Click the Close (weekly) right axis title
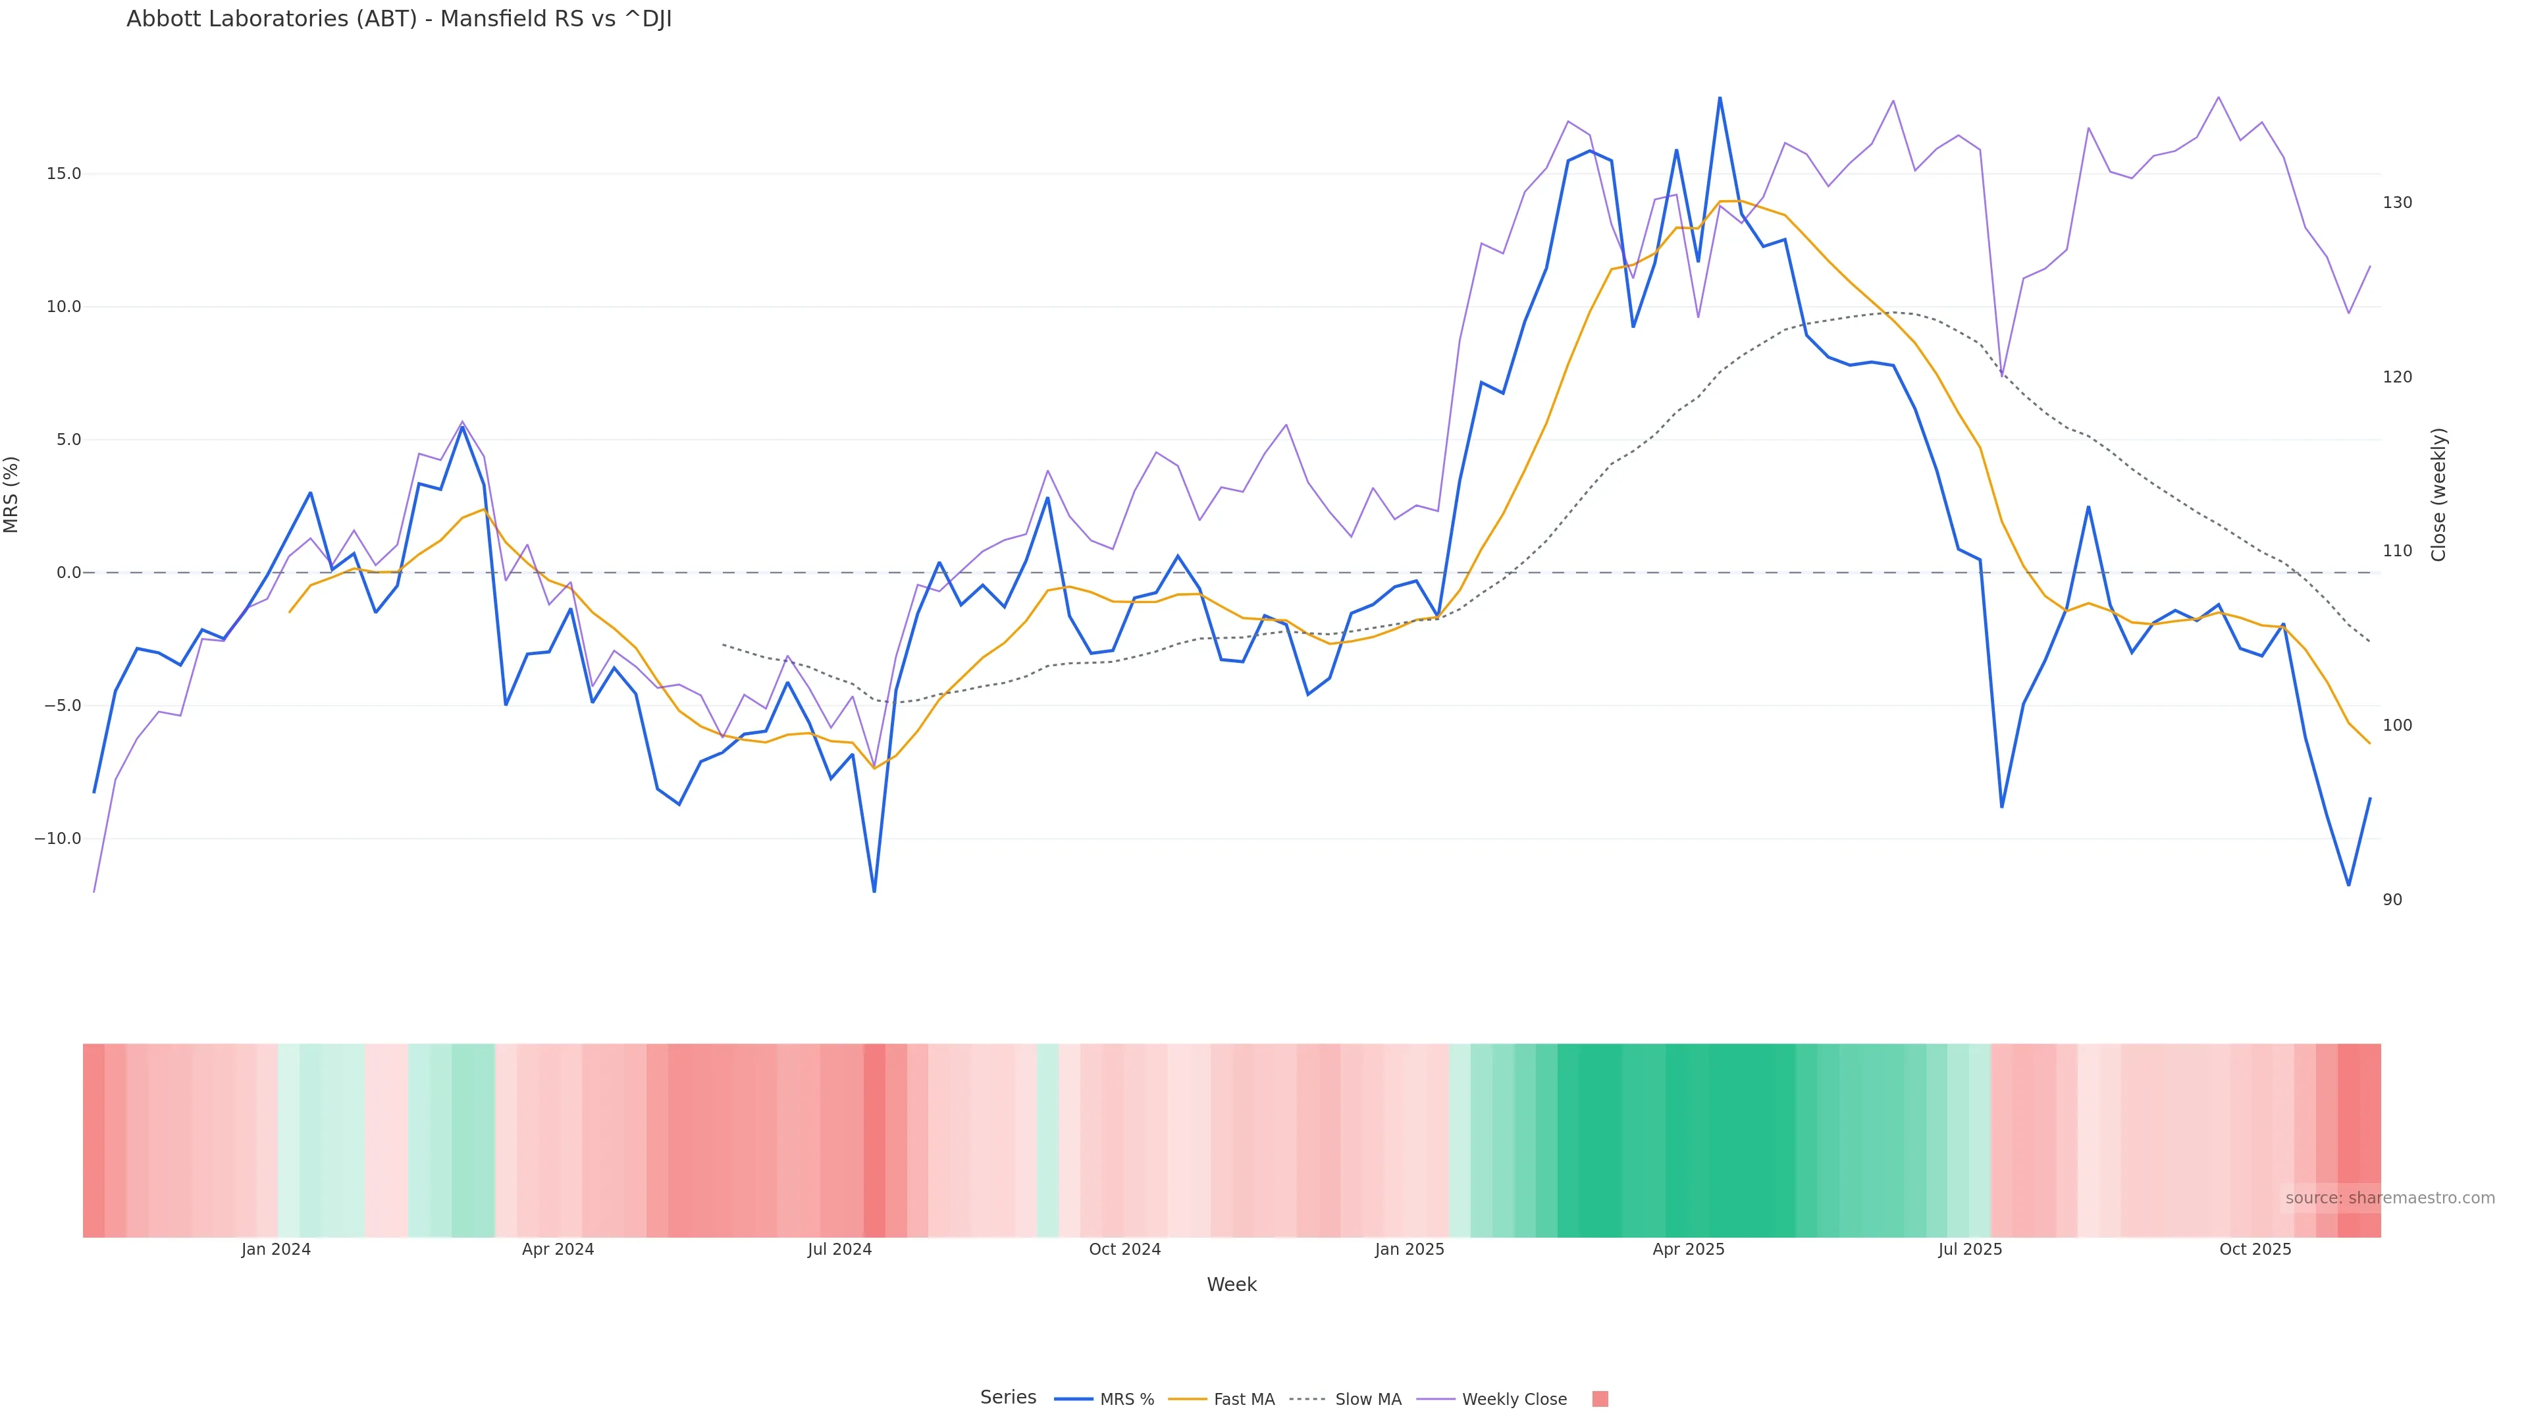The height and width of the screenshot is (1422, 2528). [2438, 494]
